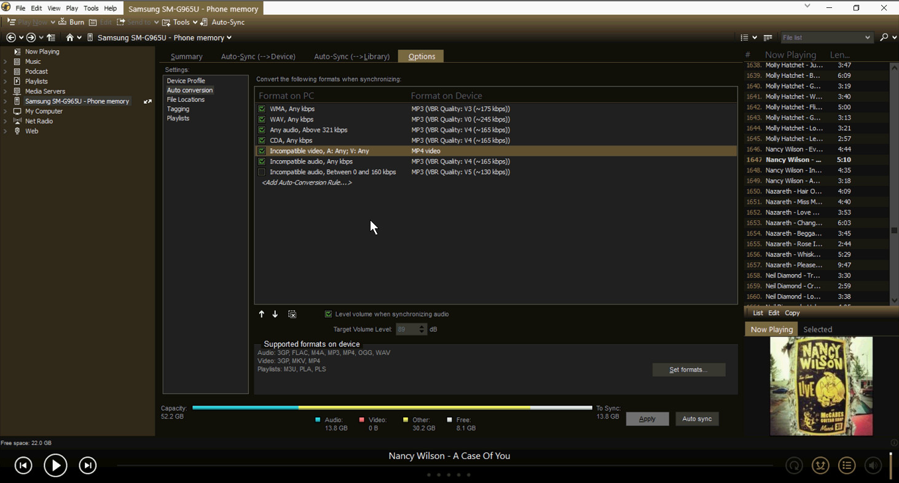Open the Tools toolbar dropdown arrow

pos(195,22)
